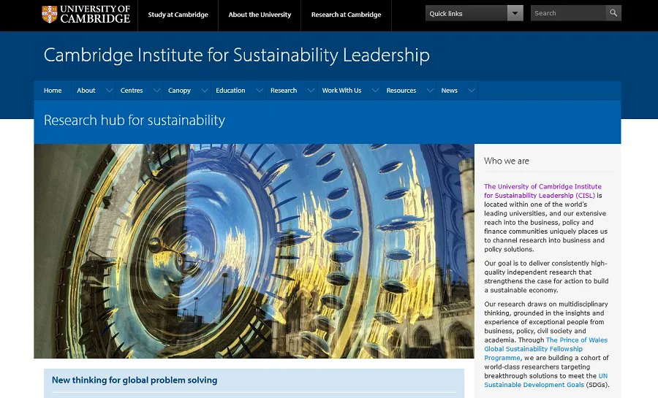Go to the Home navigation tab
This screenshot has width=658, height=398.
click(x=53, y=91)
